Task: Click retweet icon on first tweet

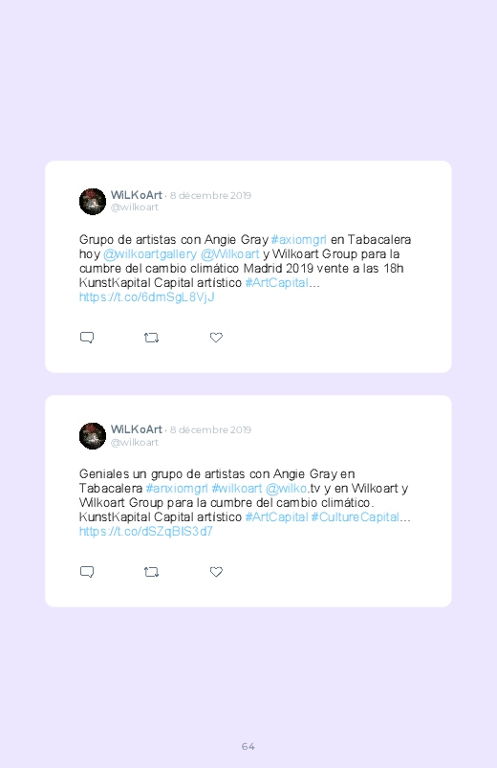Action: tap(151, 338)
